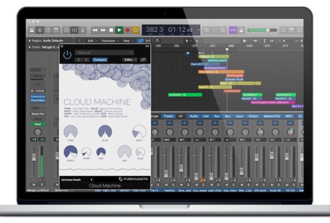
Task: Mute the Fasttime channel strip
Action: coord(167,185)
